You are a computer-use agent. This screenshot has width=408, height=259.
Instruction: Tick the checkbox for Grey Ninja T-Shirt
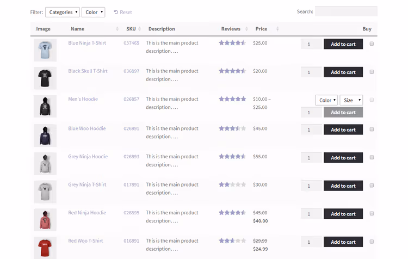(x=372, y=186)
